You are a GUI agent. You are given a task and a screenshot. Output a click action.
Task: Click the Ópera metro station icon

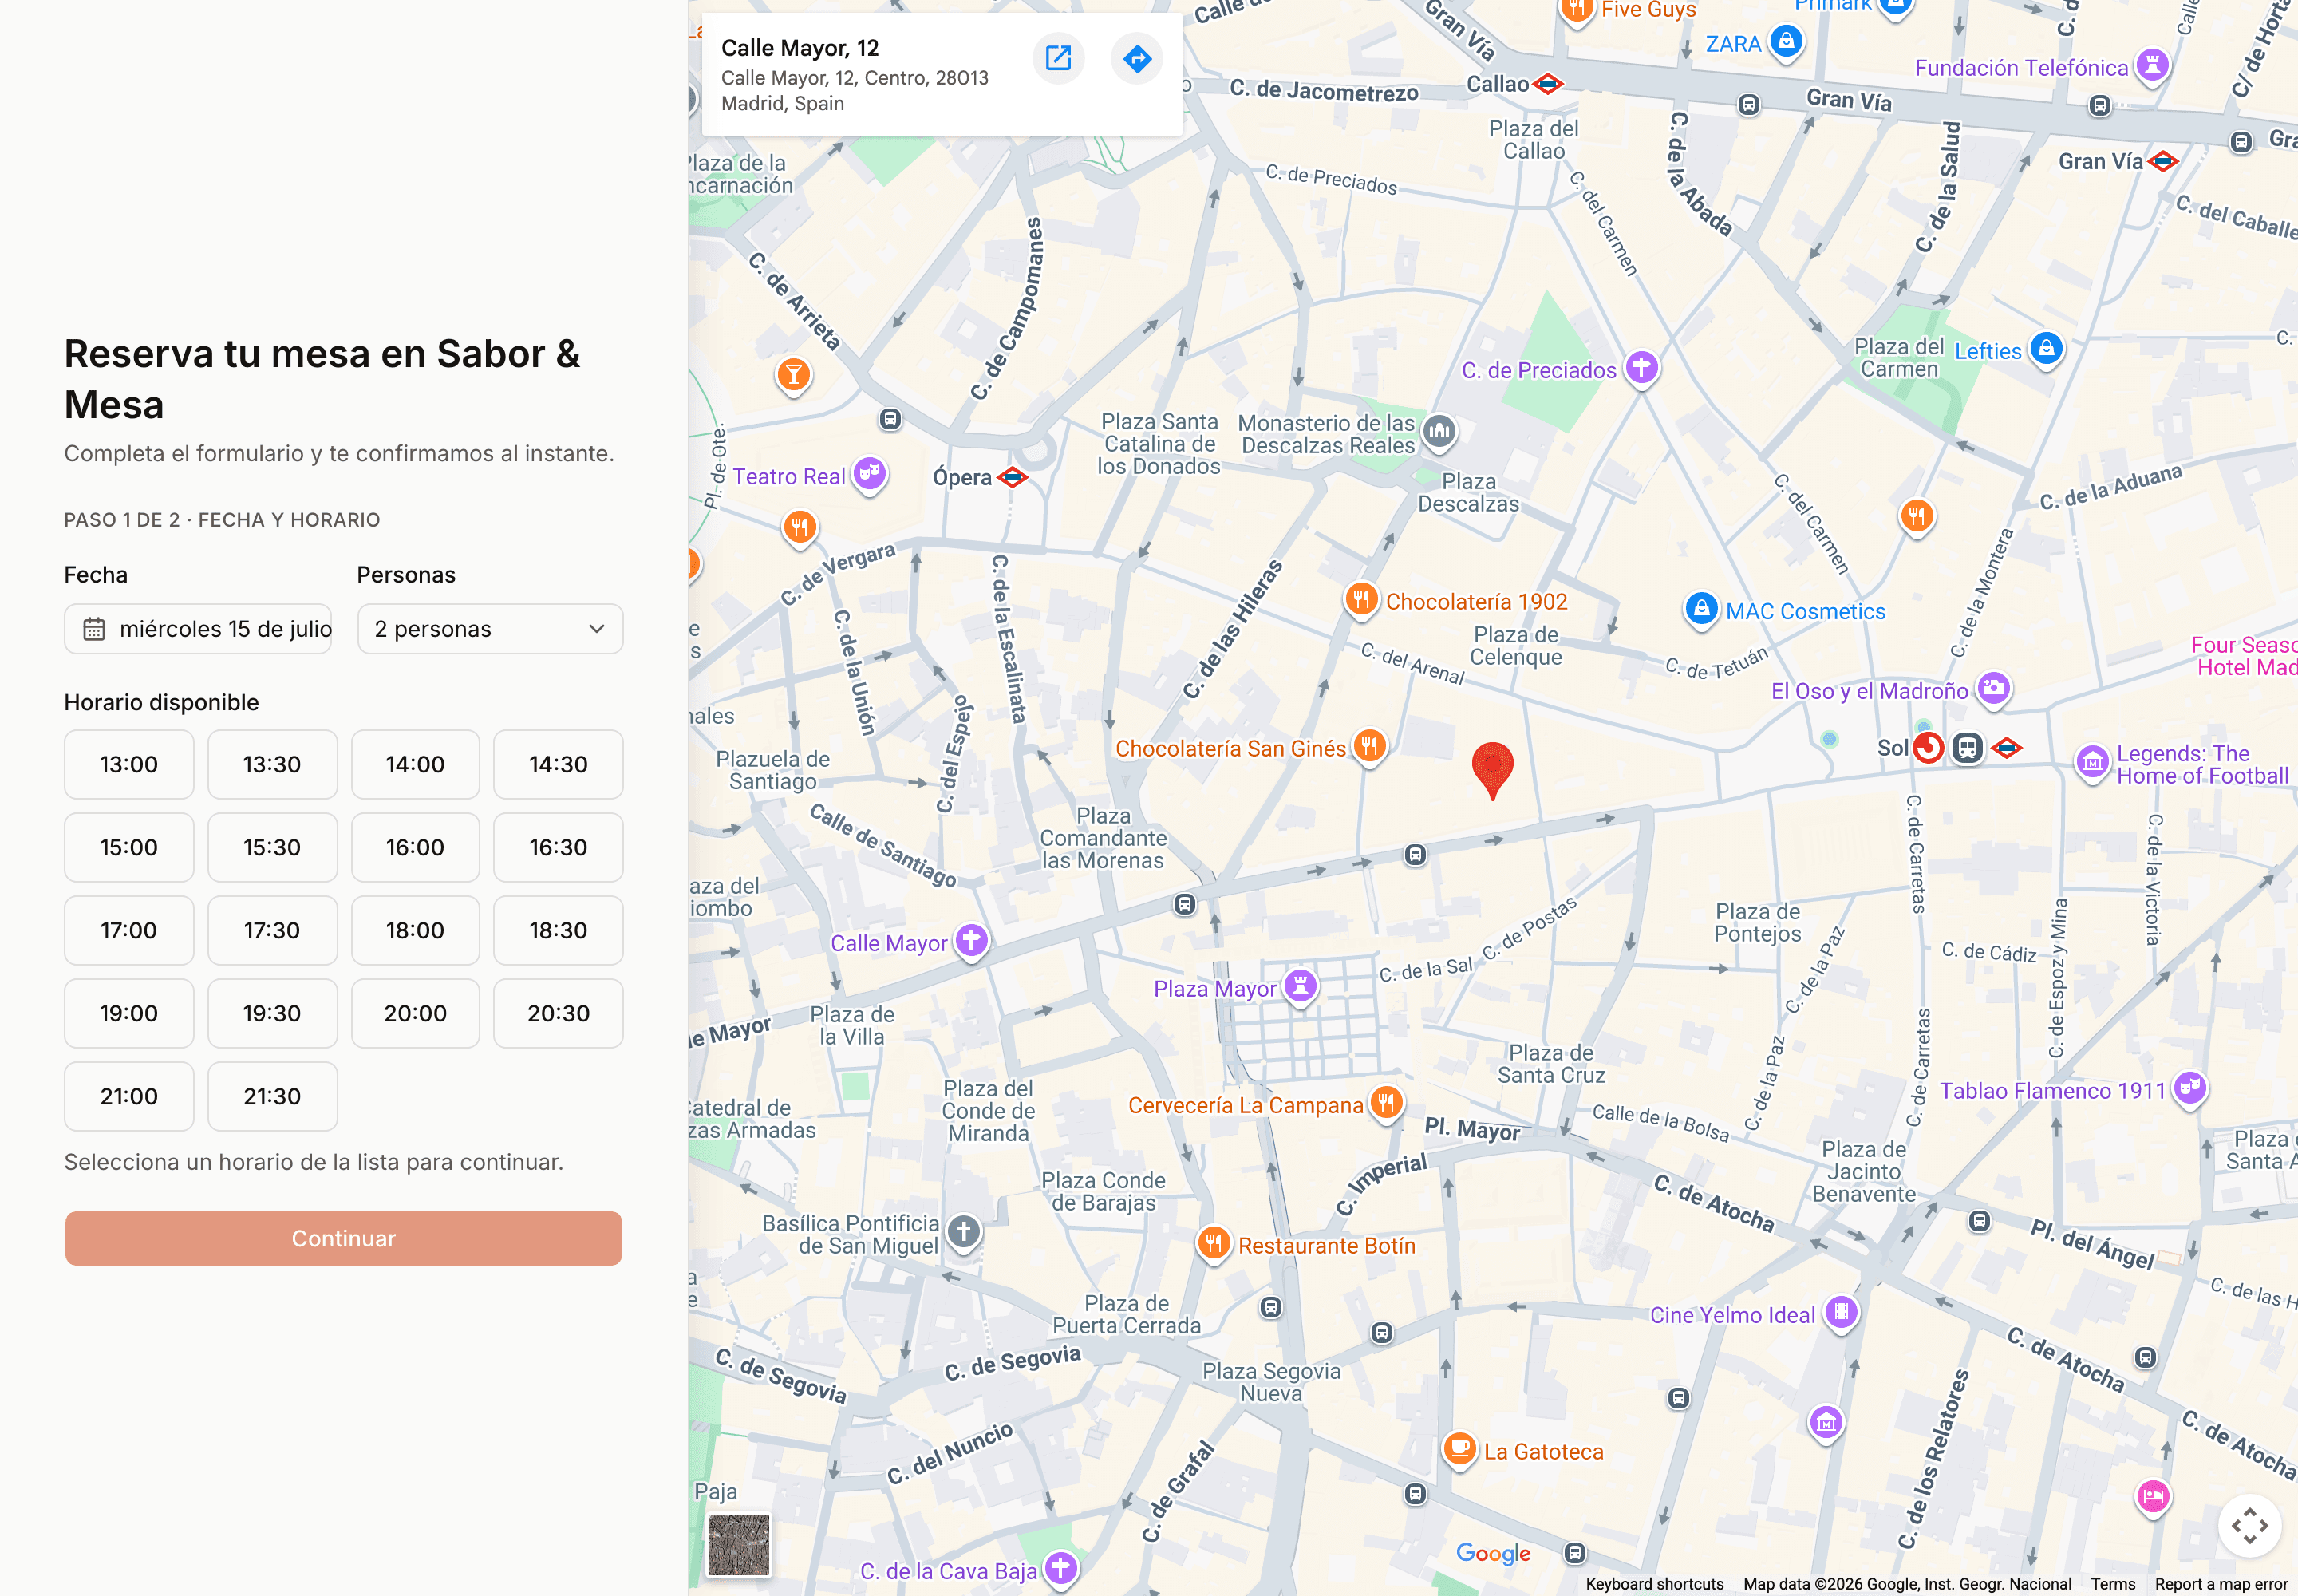(1013, 477)
